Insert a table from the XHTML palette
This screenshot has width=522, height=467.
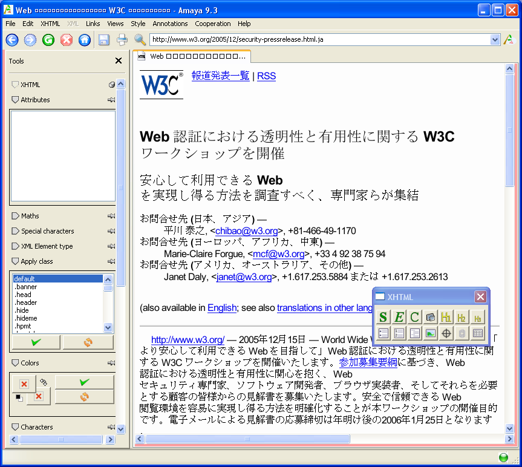[478, 333]
